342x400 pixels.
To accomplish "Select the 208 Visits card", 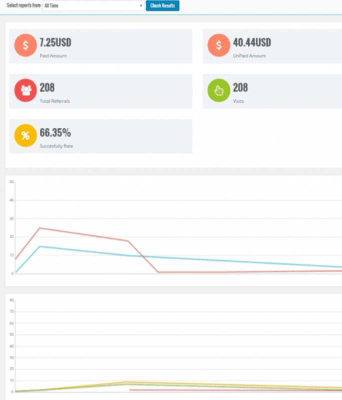I will click(272, 91).
